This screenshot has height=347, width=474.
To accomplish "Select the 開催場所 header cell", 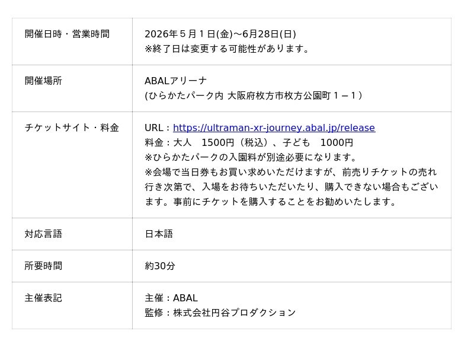I will [43, 81].
